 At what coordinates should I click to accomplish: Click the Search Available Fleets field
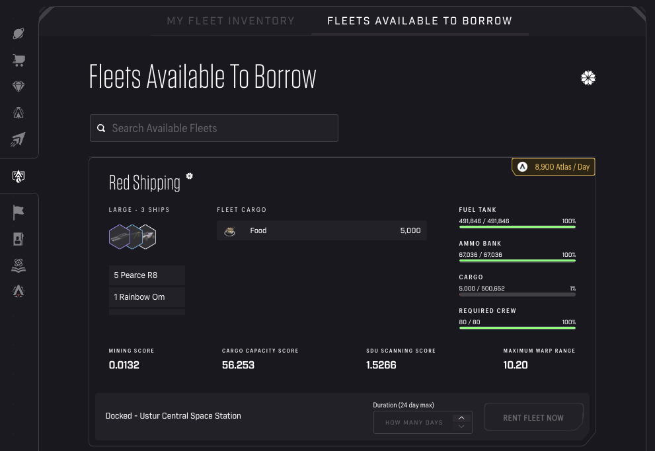pyautogui.click(x=213, y=127)
